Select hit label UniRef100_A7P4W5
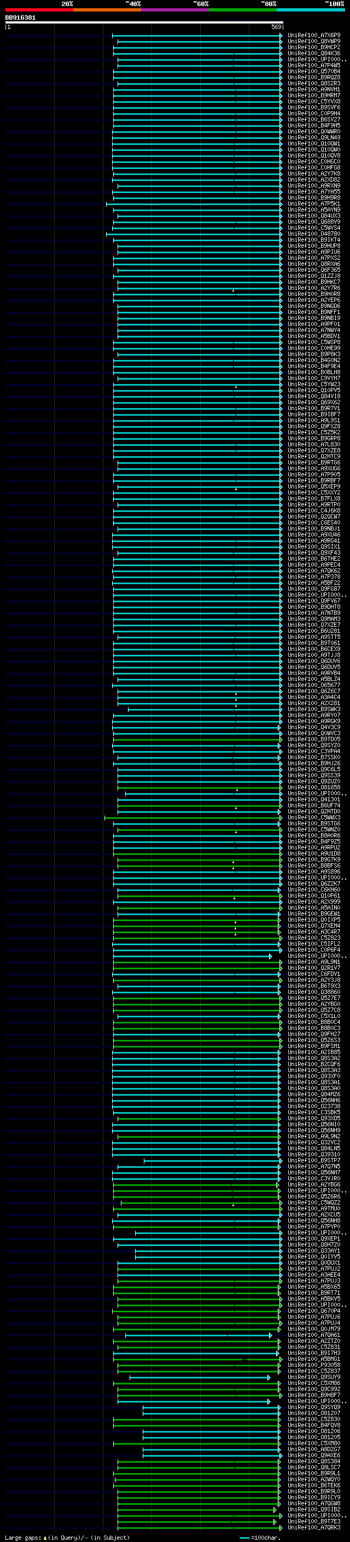 coord(314,65)
